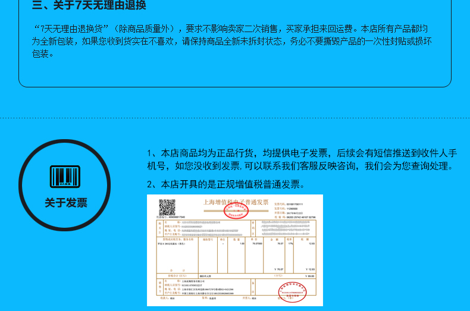Click the 17% tax rate on the invoice
470x311 pixels.
pos(290,243)
